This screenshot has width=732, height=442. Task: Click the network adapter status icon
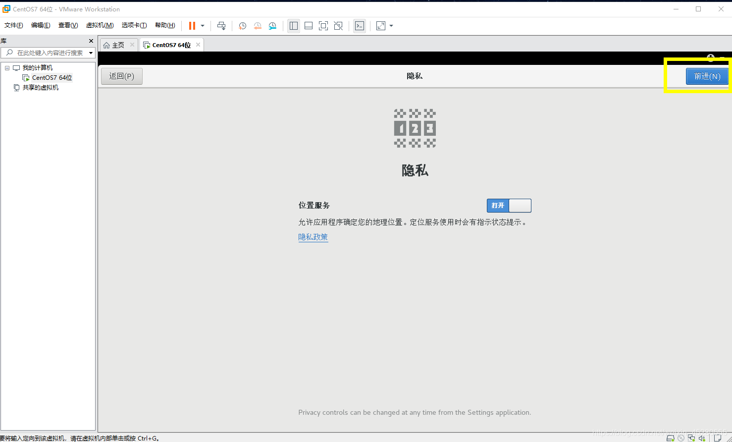[x=691, y=438]
